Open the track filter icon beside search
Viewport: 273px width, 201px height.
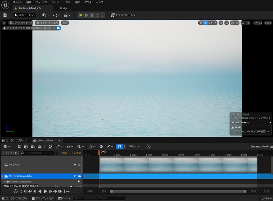click(x=58, y=153)
